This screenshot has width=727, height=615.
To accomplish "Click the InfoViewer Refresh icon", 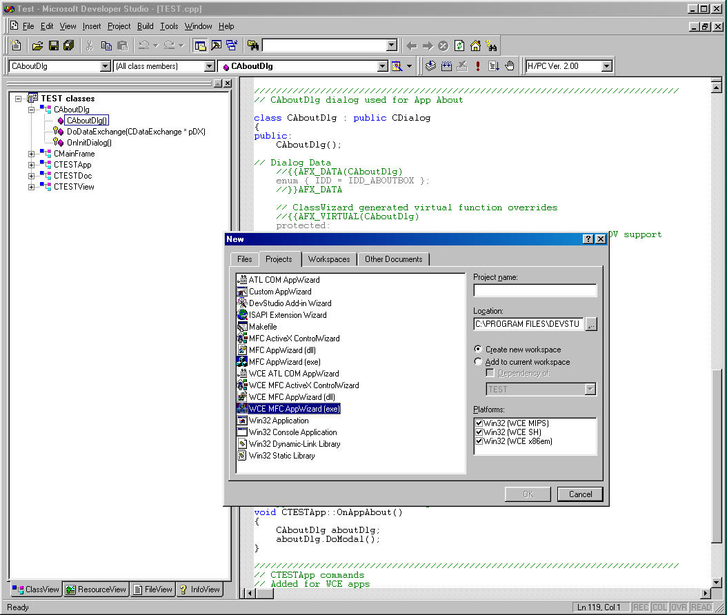I will [459, 46].
